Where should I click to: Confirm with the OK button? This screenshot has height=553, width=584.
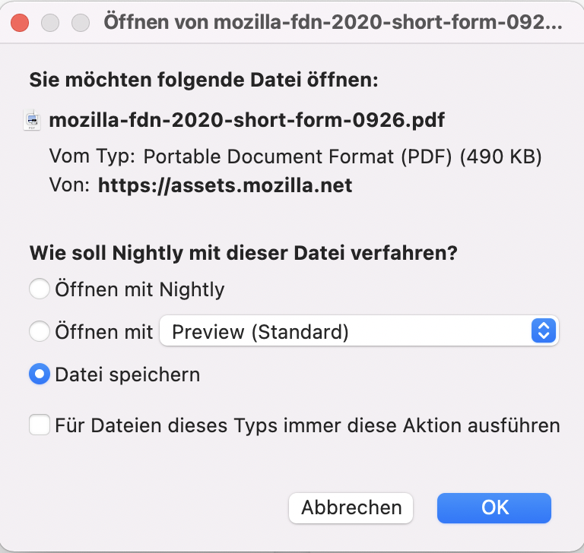[x=494, y=507]
